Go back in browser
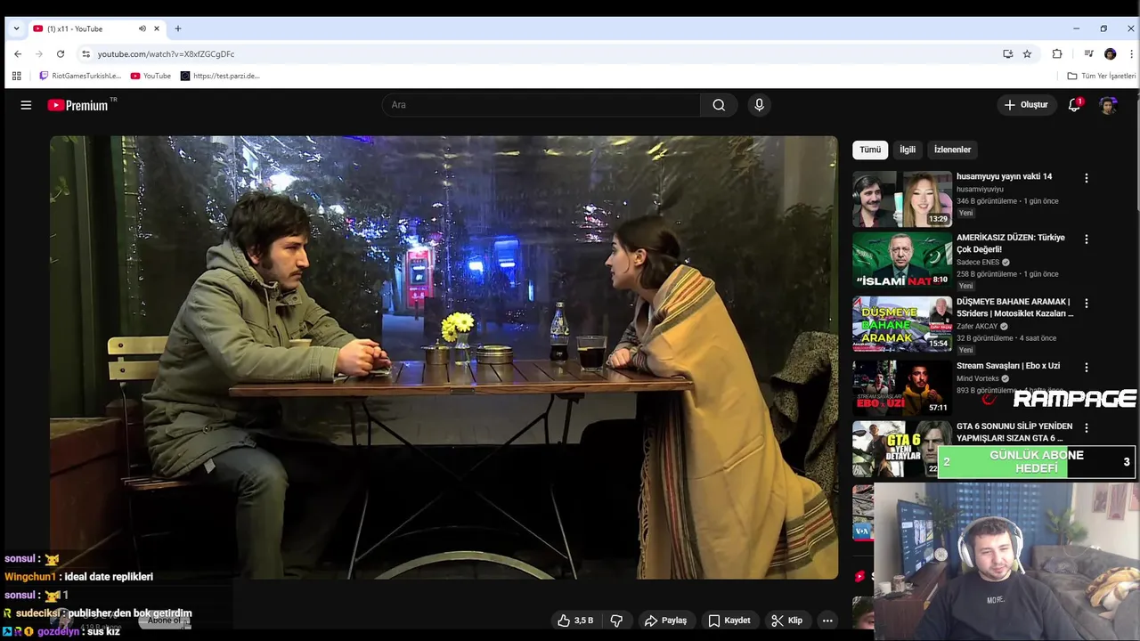The width and height of the screenshot is (1140, 641). 18,53
